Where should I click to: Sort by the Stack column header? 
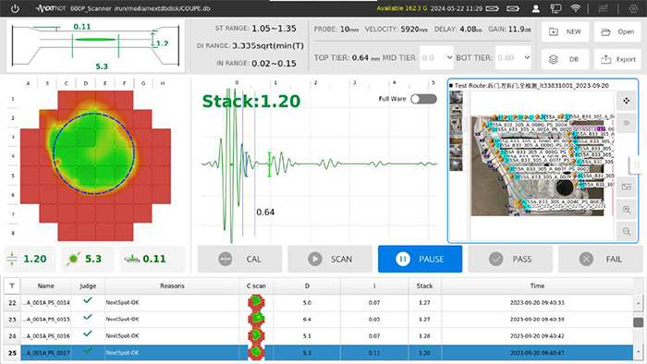[x=424, y=285]
